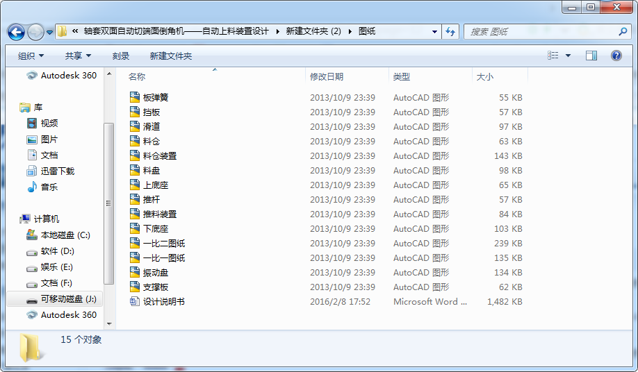Select 计算机 in the navigation pane
Viewport: 638px width, 372px height.
pyautogui.click(x=40, y=219)
